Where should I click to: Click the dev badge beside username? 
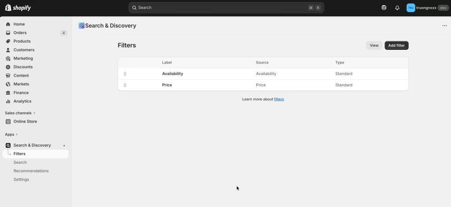click(x=443, y=8)
